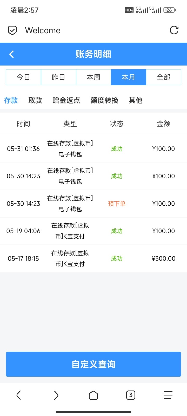The width and height of the screenshot is (187, 416).
Task: Open the browser home page icon
Action: tap(93, 395)
